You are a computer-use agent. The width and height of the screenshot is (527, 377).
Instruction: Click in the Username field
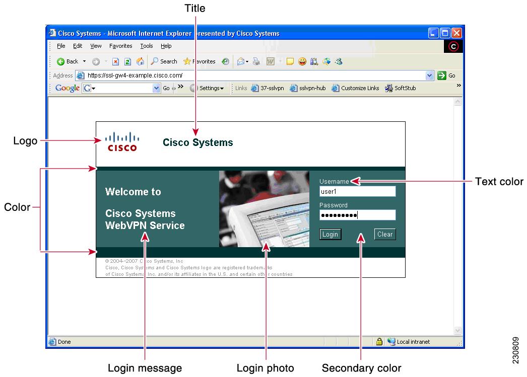tap(358, 191)
